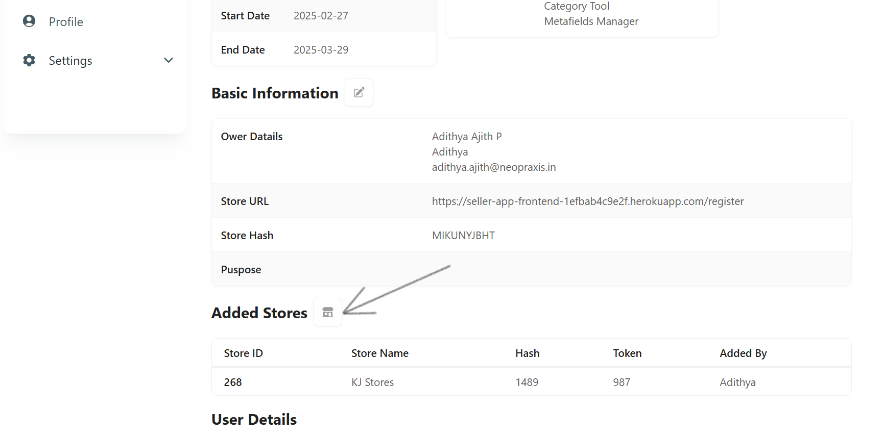Click the Hash column header
The image size is (883, 438).
coord(527,353)
